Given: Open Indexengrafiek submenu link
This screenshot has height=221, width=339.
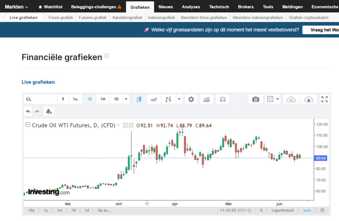Looking at the screenshot, I should click(161, 17).
